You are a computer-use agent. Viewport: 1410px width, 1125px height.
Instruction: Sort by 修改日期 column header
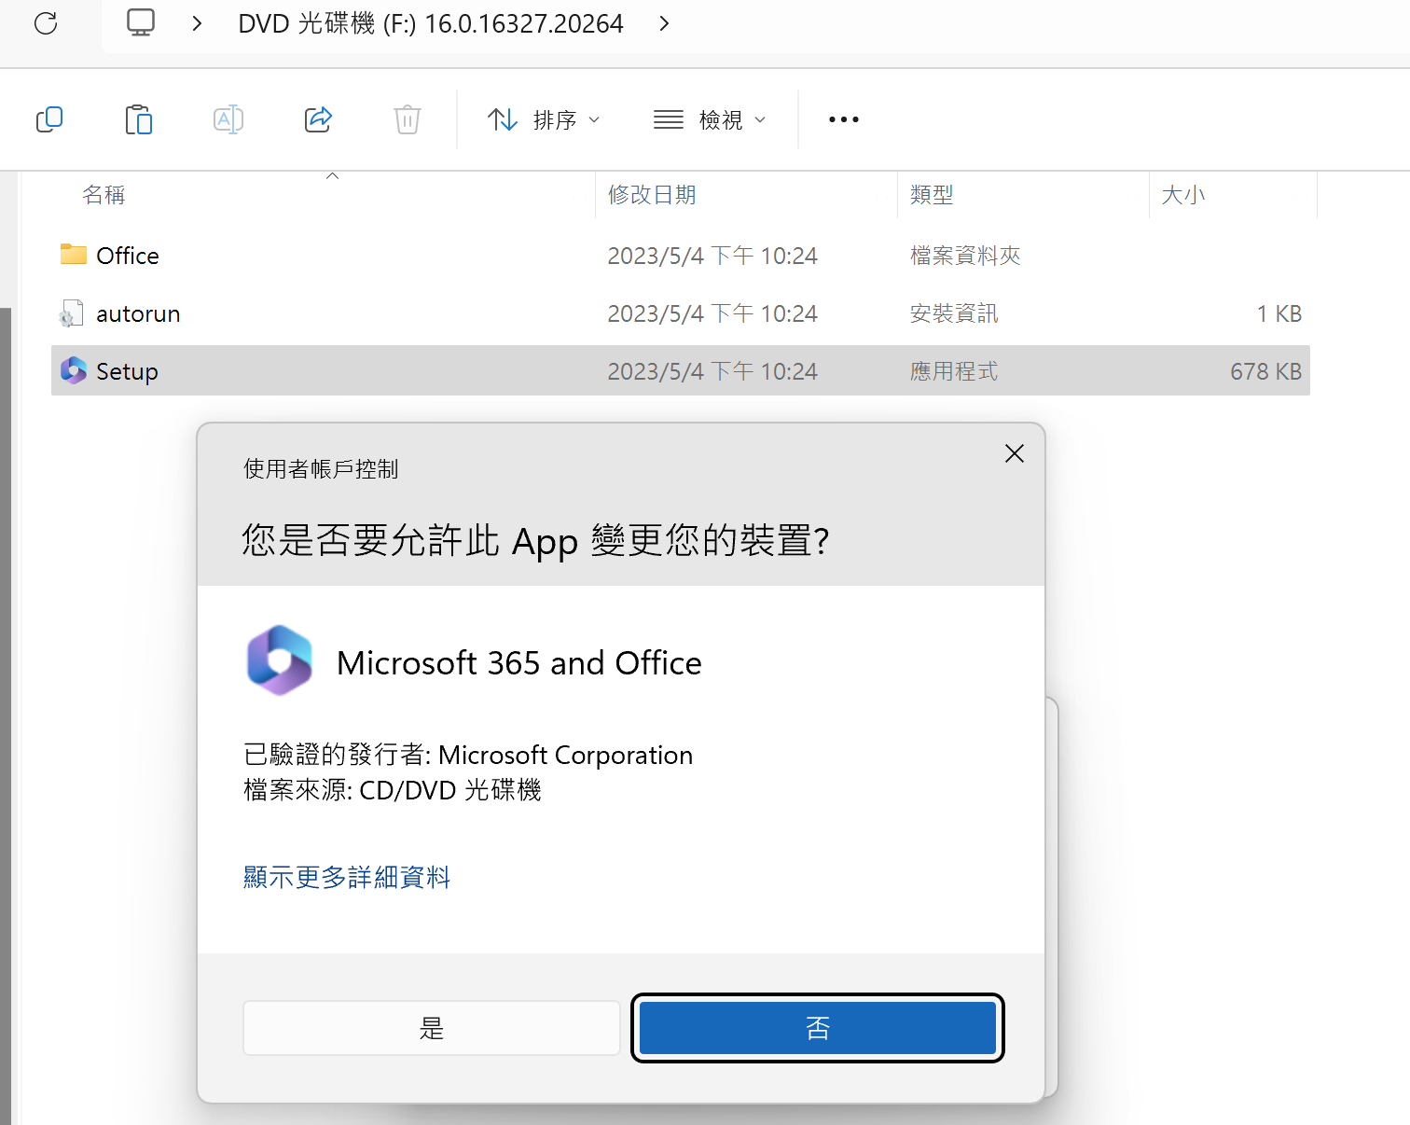tap(652, 195)
